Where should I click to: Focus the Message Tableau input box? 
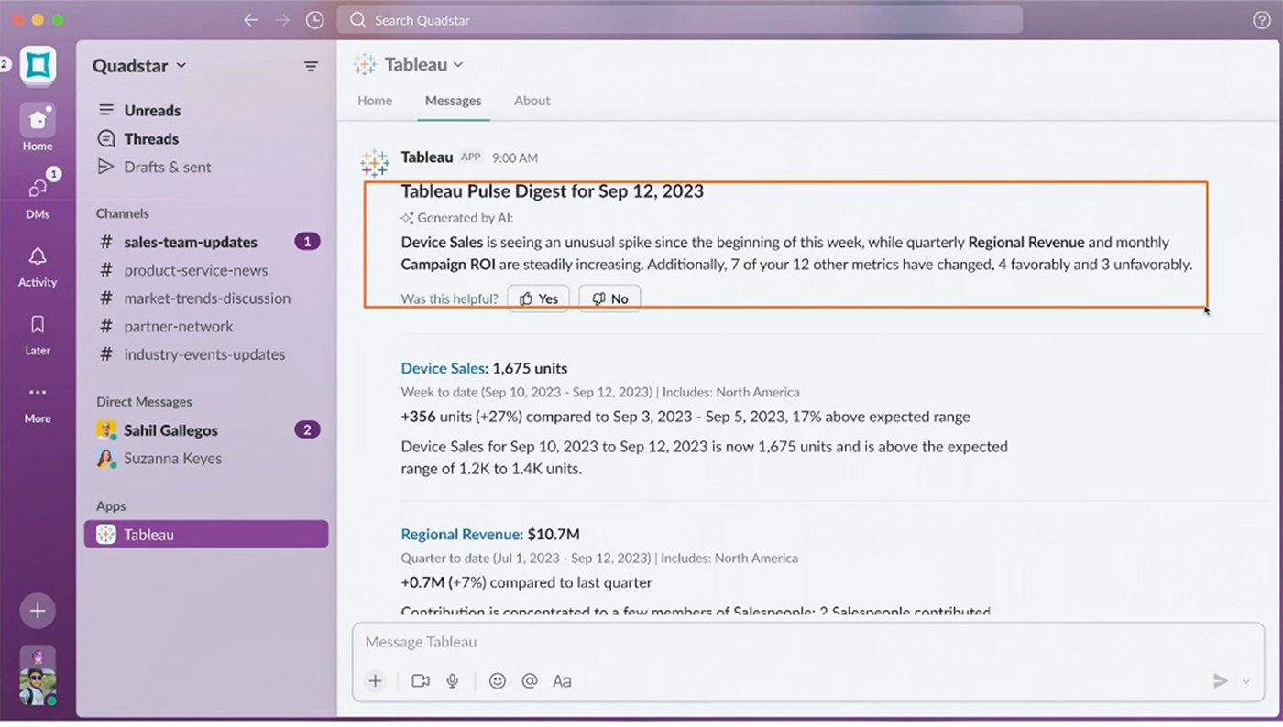pyautogui.click(x=808, y=643)
